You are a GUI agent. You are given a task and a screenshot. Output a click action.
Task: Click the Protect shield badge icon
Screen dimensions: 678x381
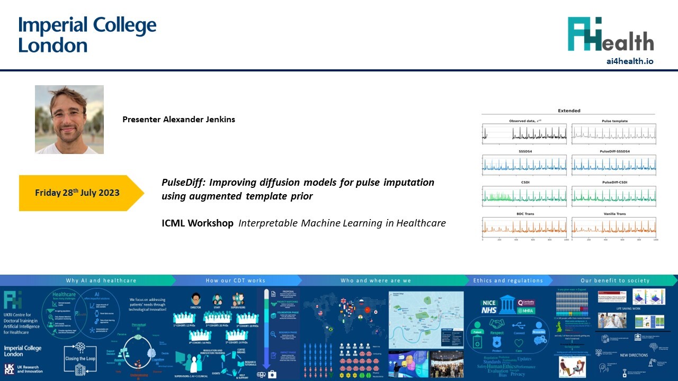[x=496, y=342]
